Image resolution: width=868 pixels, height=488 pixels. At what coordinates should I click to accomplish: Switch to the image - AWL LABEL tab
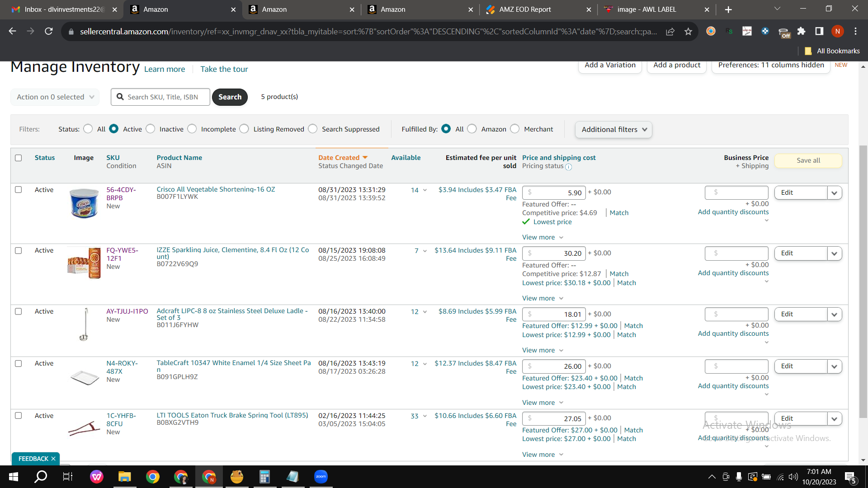(656, 9)
